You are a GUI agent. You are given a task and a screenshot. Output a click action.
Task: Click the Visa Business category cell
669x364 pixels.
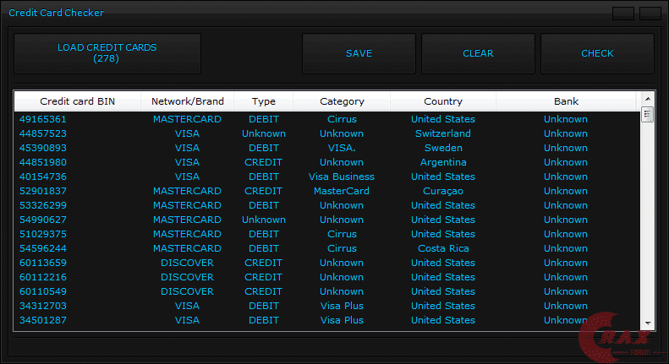pos(342,177)
